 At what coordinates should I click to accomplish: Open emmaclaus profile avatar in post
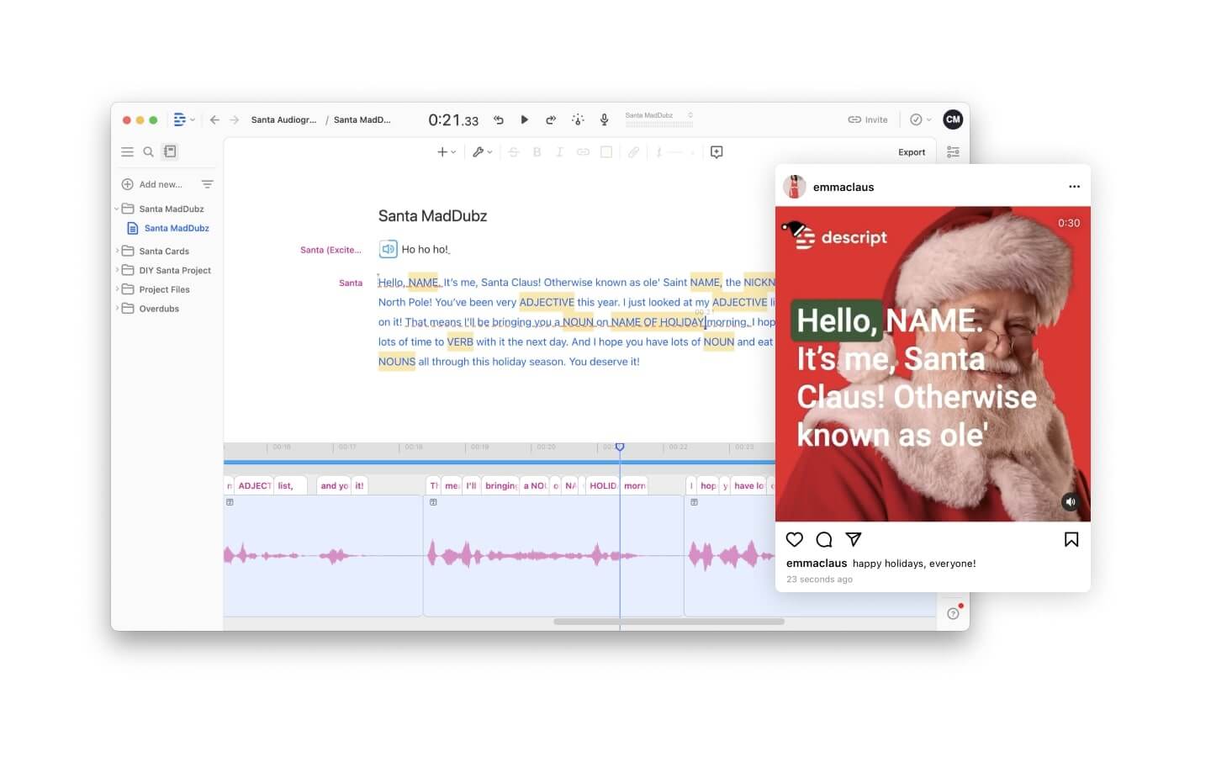click(x=794, y=187)
